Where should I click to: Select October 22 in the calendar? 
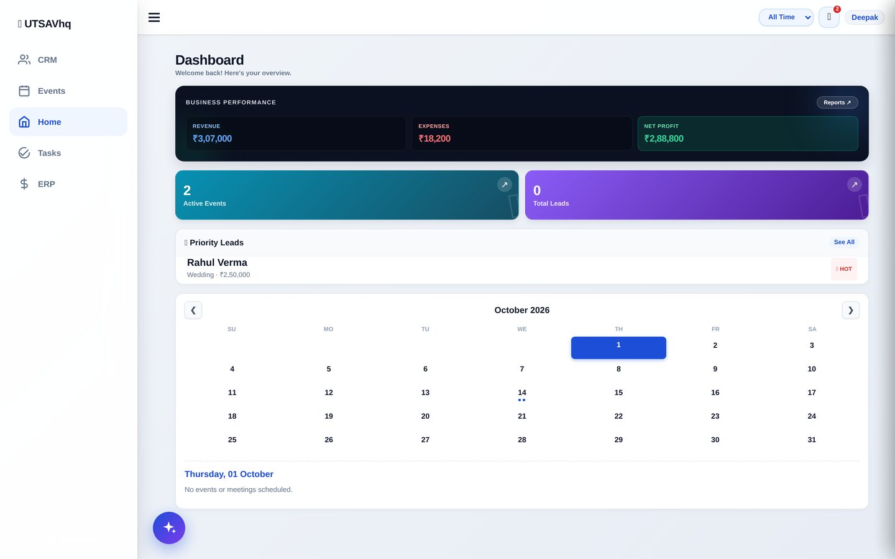[618, 416]
